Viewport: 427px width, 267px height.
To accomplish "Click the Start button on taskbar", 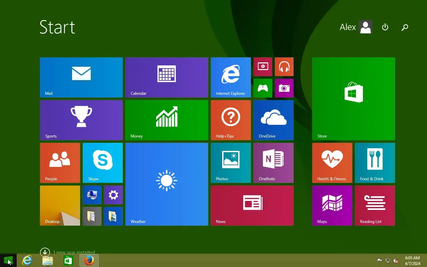I will click(8, 260).
